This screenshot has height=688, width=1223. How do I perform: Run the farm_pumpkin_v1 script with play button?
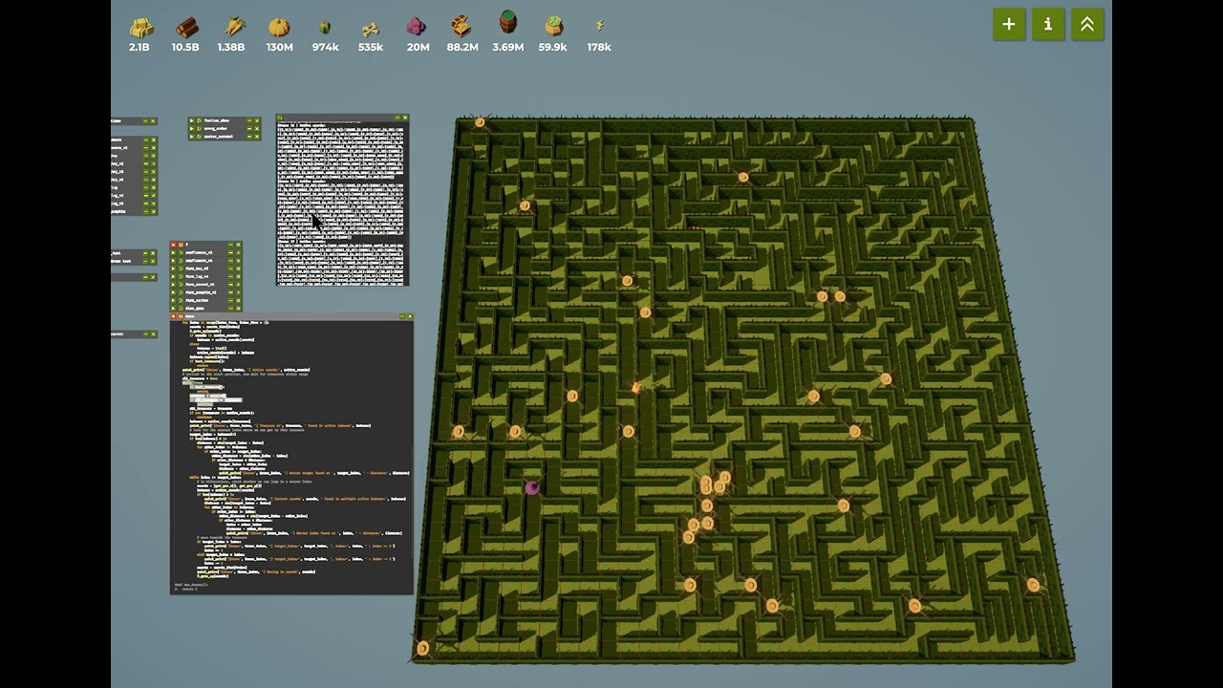[173, 292]
